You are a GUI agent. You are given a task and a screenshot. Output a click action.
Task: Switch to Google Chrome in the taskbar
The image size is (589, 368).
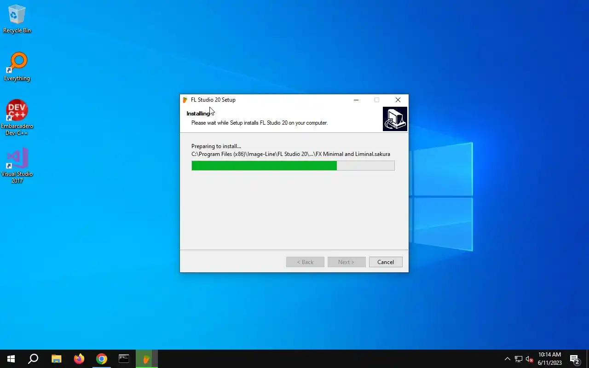coord(102,359)
